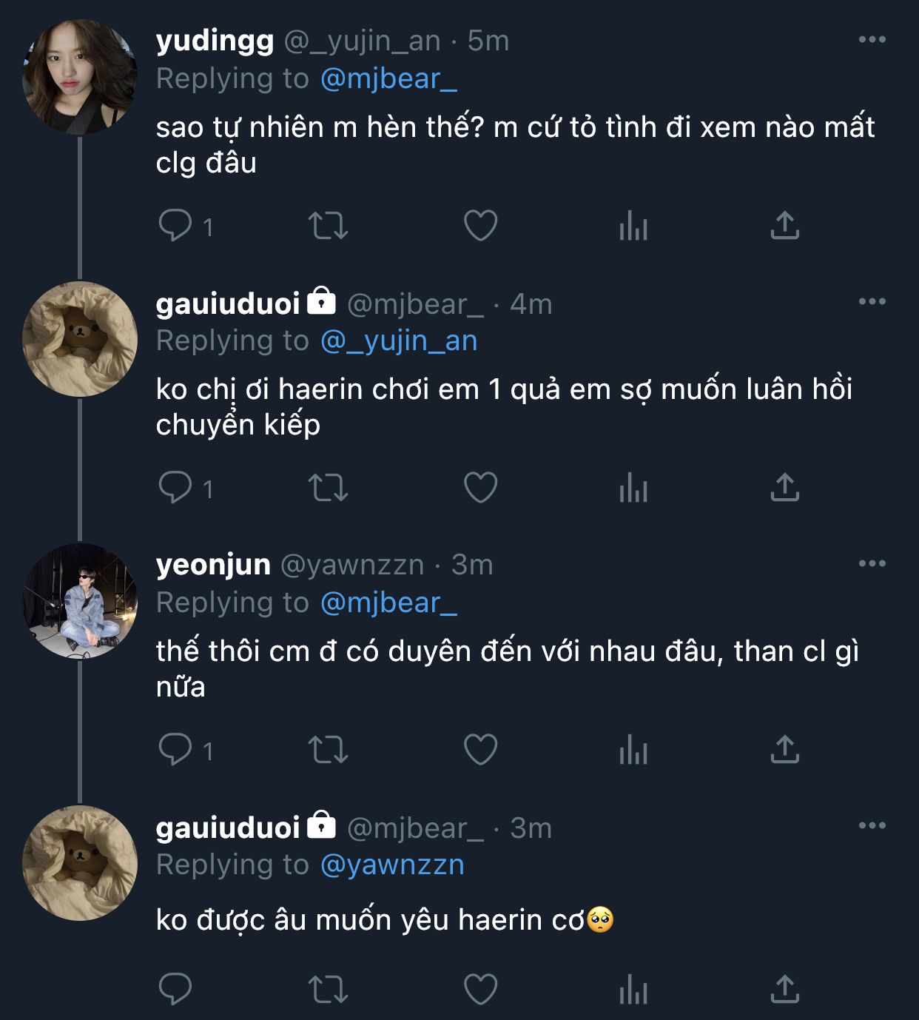Retweet gauiuduoi's 'luân hồi chuyển kiếp' tweet
The height and width of the screenshot is (1020, 919).
[x=328, y=488]
